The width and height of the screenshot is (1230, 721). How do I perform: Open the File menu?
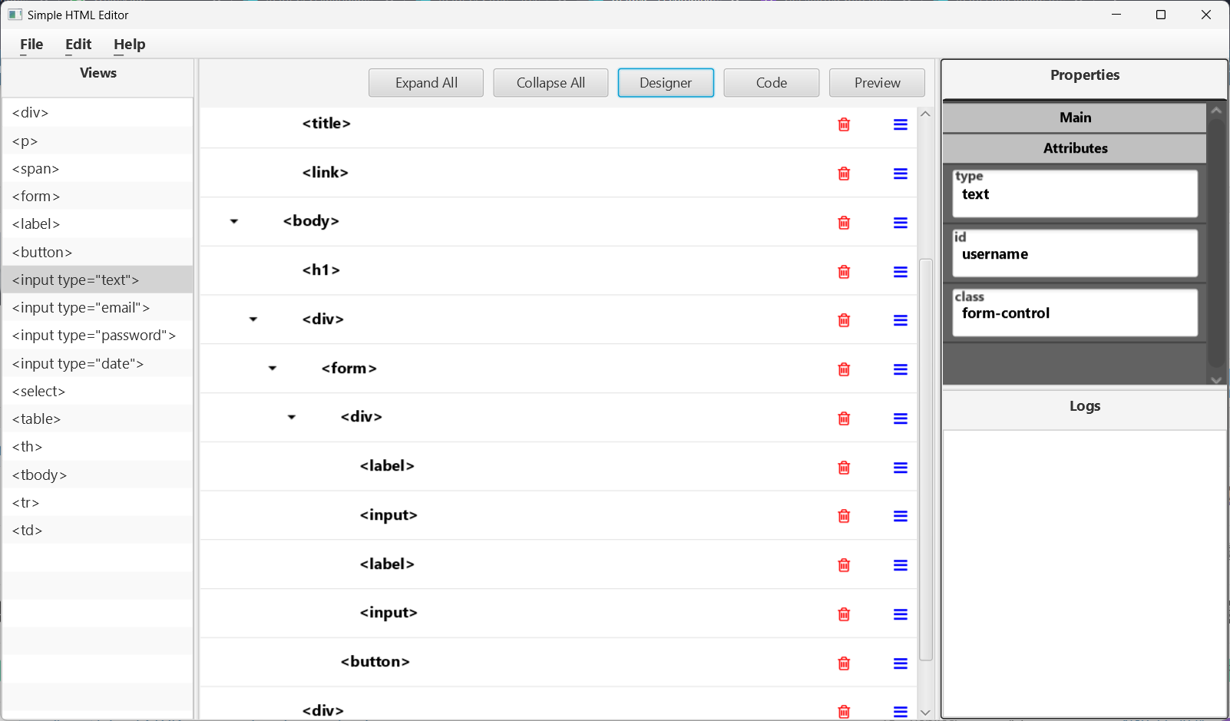(x=31, y=45)
